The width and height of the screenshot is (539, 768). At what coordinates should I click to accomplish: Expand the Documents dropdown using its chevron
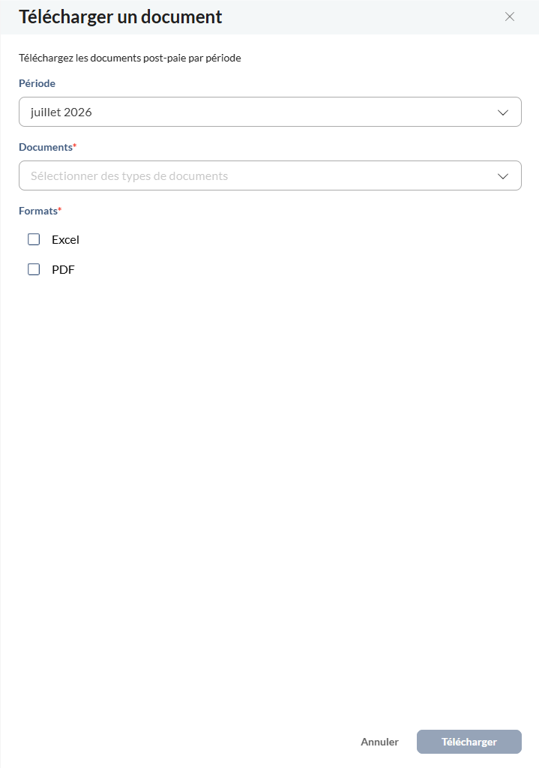click(x=503, y=176)
